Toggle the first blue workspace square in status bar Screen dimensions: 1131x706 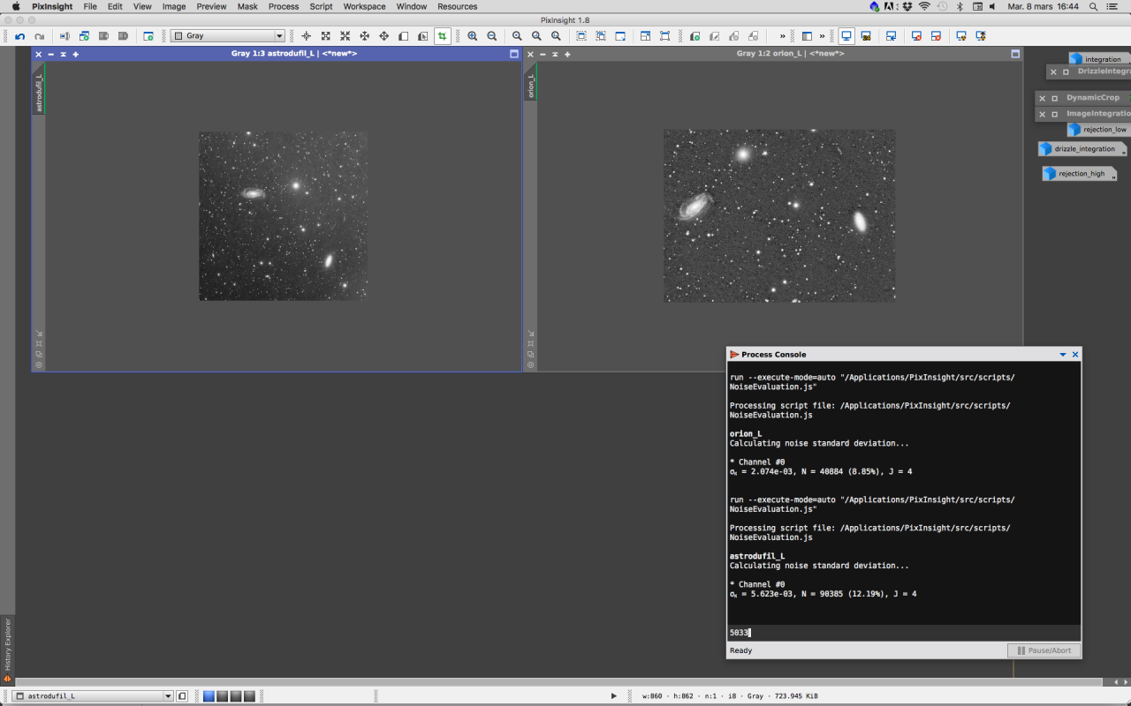coord(209,696)
